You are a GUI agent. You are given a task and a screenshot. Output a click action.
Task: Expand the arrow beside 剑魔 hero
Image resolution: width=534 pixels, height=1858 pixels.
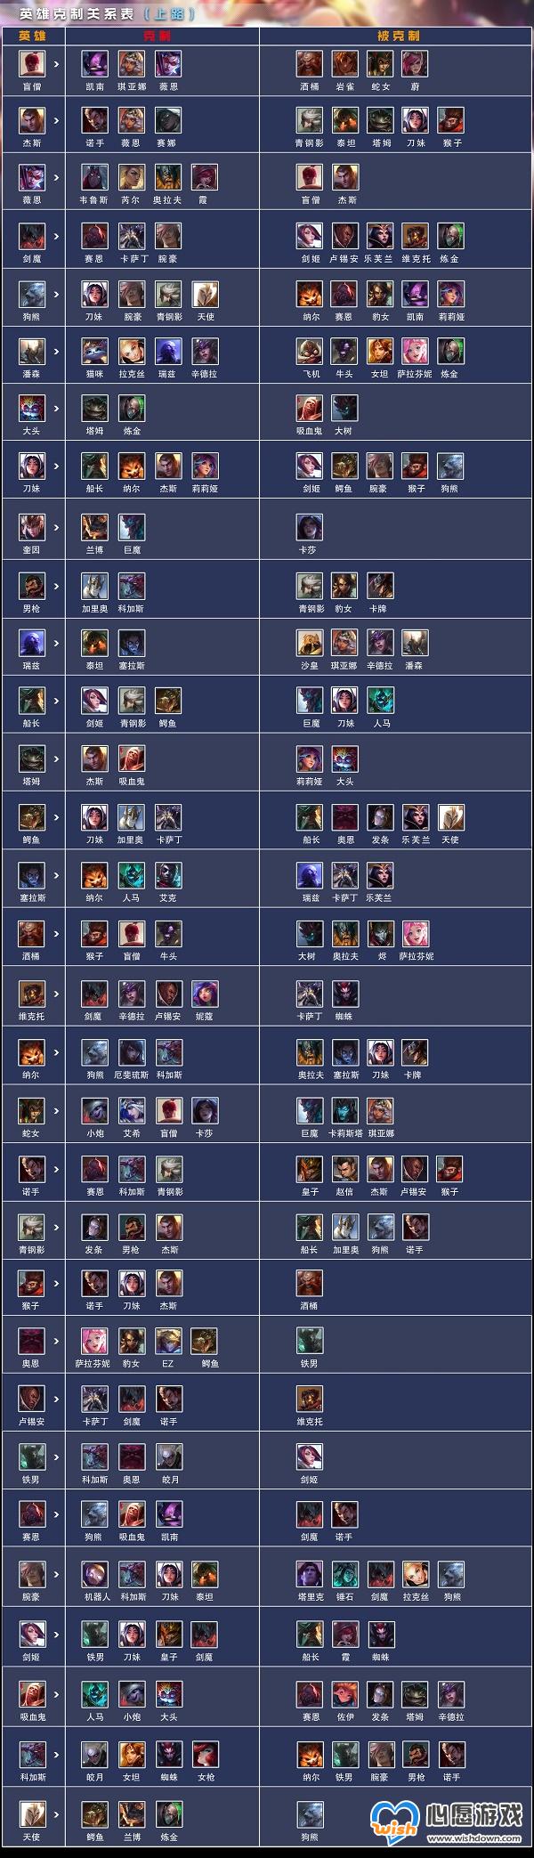tap(56, 236)
